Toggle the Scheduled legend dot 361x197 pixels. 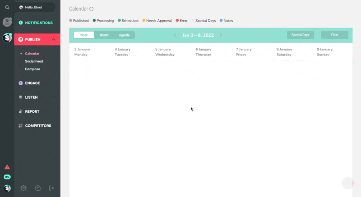(x=119, y=20)
